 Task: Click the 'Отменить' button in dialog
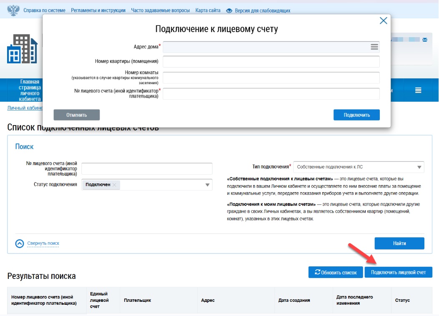coord(77,115)
